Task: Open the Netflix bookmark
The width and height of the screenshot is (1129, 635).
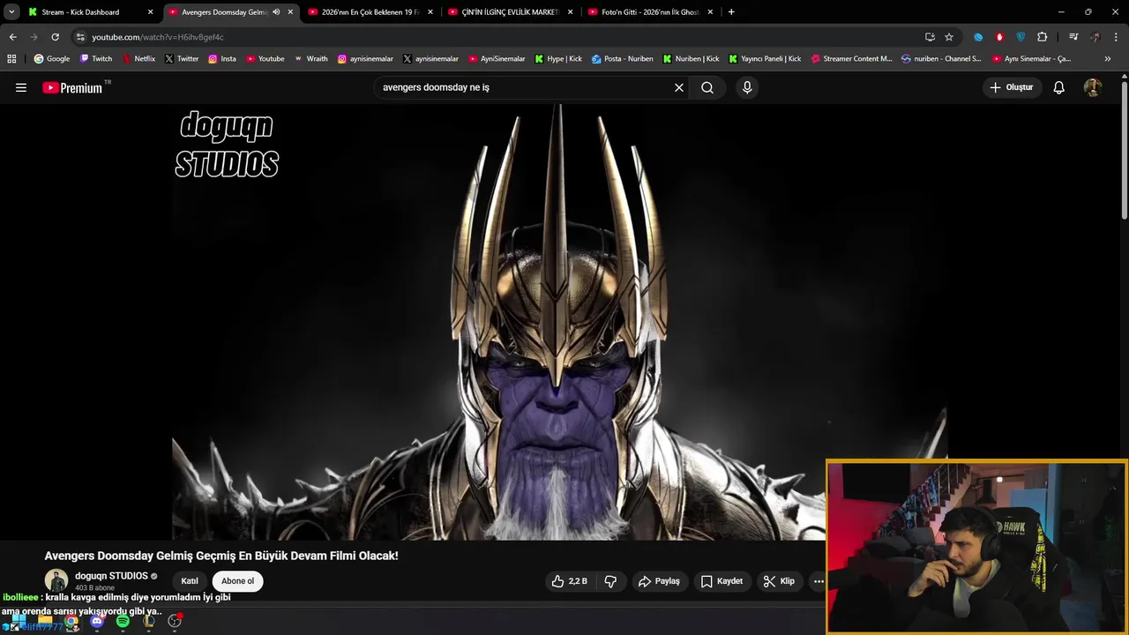Action: 138,59
